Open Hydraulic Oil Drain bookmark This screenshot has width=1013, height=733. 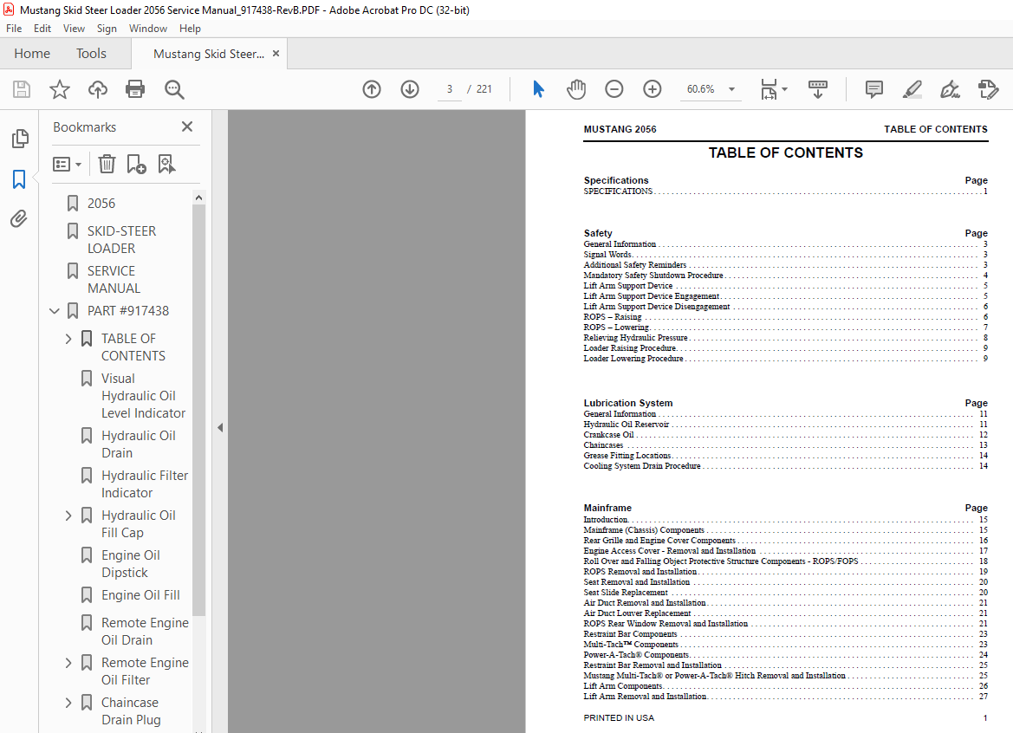click(139, 444)
